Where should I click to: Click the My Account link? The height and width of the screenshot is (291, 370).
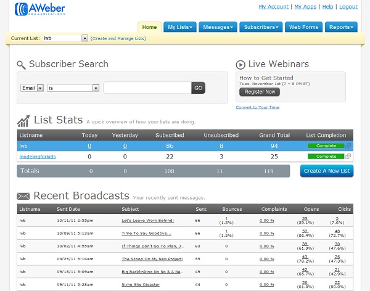click(x=273, y=7)
